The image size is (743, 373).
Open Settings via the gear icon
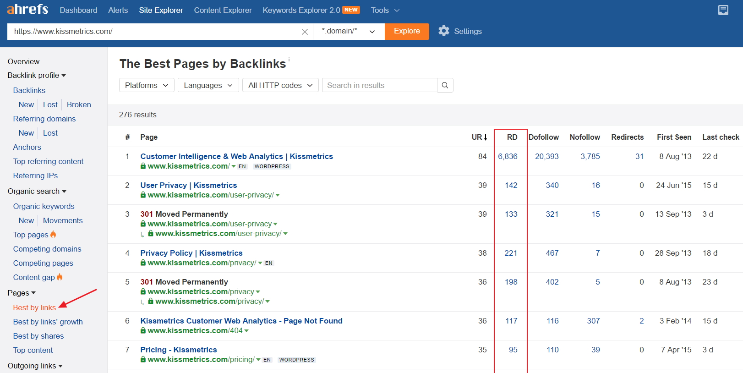point(443,31)
